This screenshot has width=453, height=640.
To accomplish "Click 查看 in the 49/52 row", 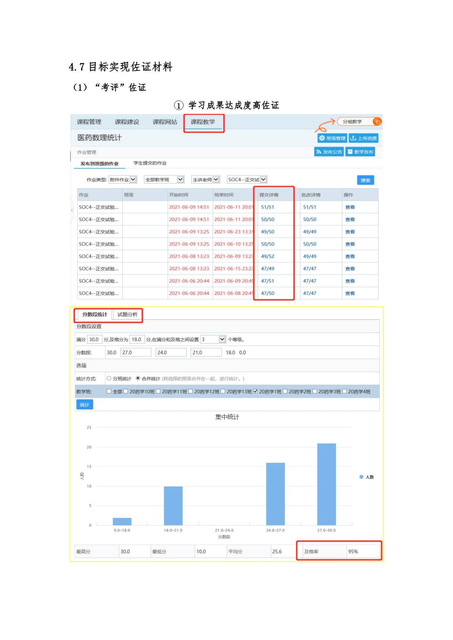I will [x=350, y=256].
